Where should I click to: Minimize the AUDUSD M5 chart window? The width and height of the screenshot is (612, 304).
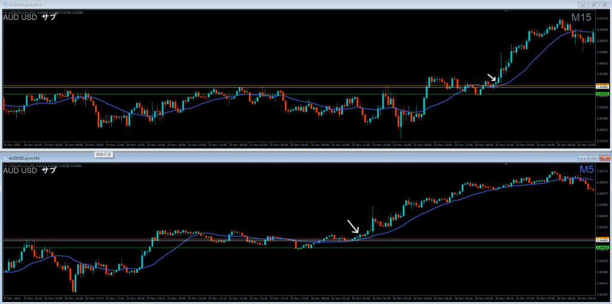[x=583, y=158]
